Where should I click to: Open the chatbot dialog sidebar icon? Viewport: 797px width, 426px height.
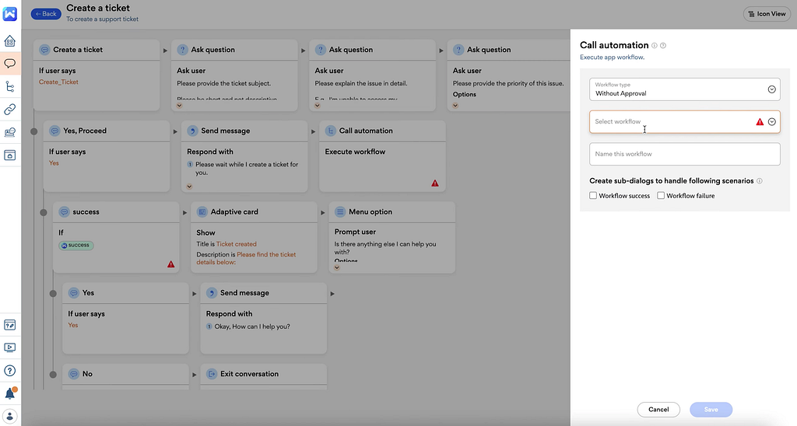tap(9, 64)
